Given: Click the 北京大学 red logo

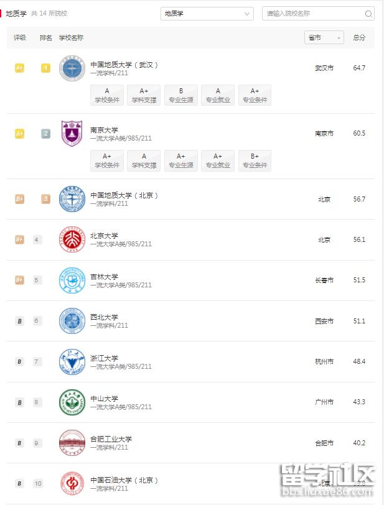Looking at the screenshot, I should [72, 239].
